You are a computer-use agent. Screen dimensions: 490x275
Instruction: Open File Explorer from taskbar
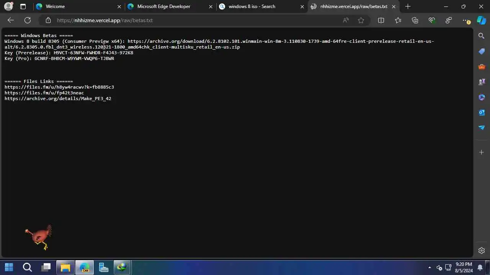65,267
